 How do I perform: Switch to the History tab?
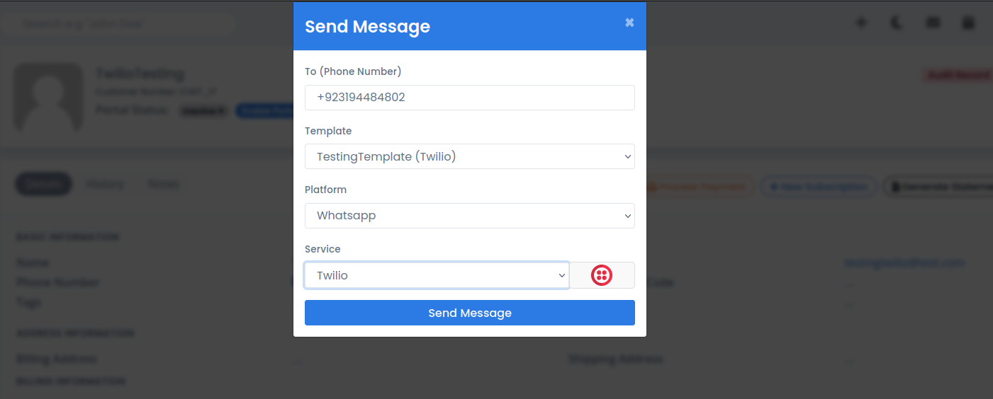pyautogui.click(x=105, y=185)
